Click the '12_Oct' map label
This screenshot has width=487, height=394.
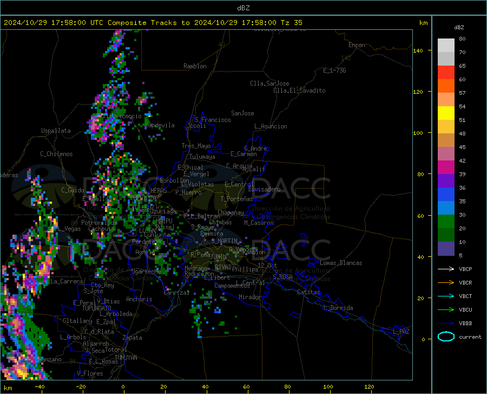point(267,265)
